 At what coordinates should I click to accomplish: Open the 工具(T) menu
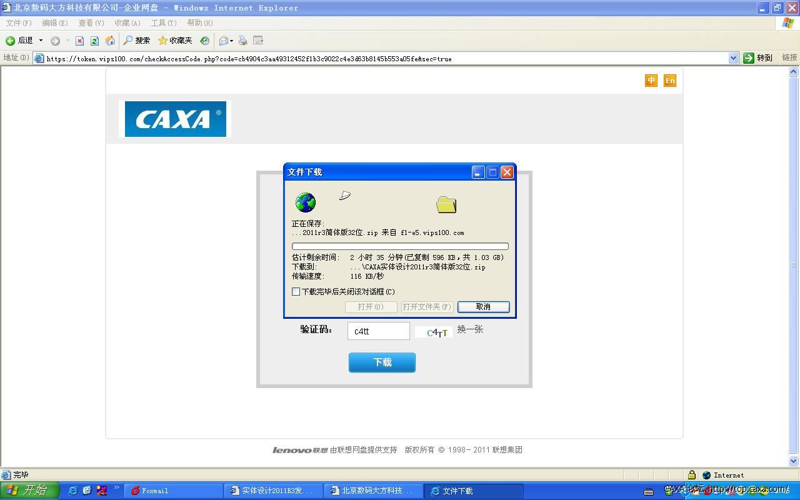(x=164, y=23)
